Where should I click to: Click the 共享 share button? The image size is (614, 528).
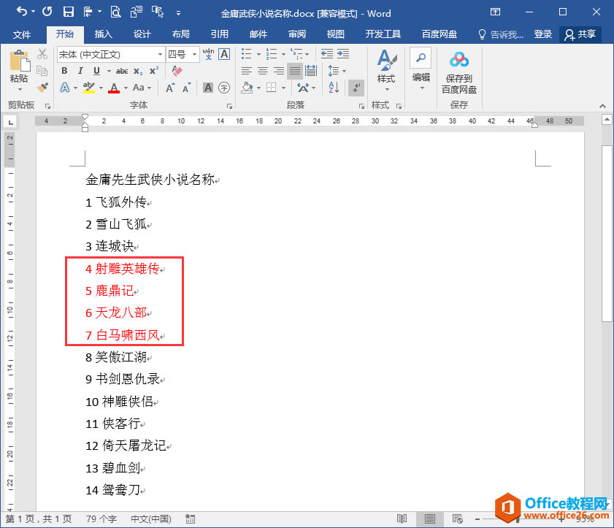580,34
